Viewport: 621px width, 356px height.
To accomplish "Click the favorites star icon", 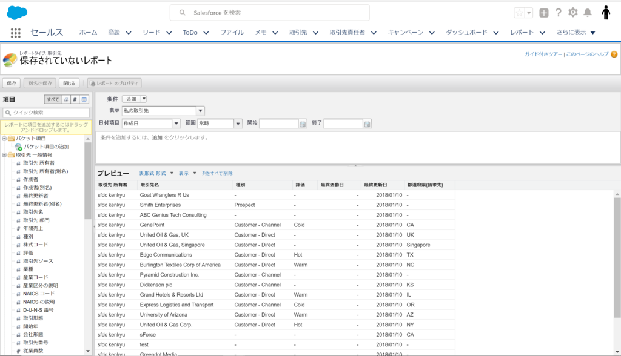I will [519, 13].
